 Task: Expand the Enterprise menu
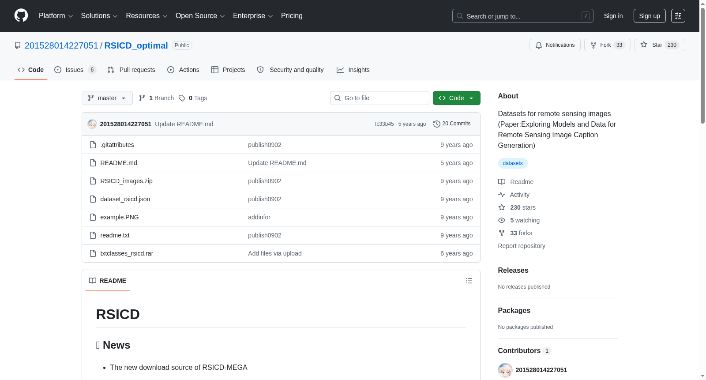pyautogui.click(x=253, y=16)
